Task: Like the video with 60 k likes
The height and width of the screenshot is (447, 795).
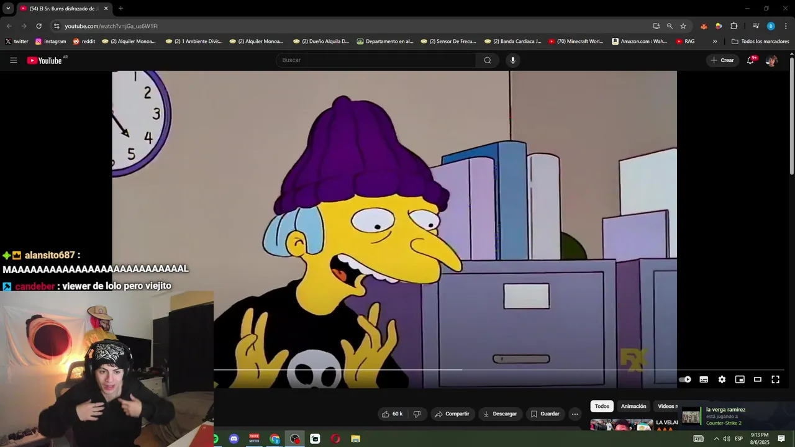Action: pos(392,414)
